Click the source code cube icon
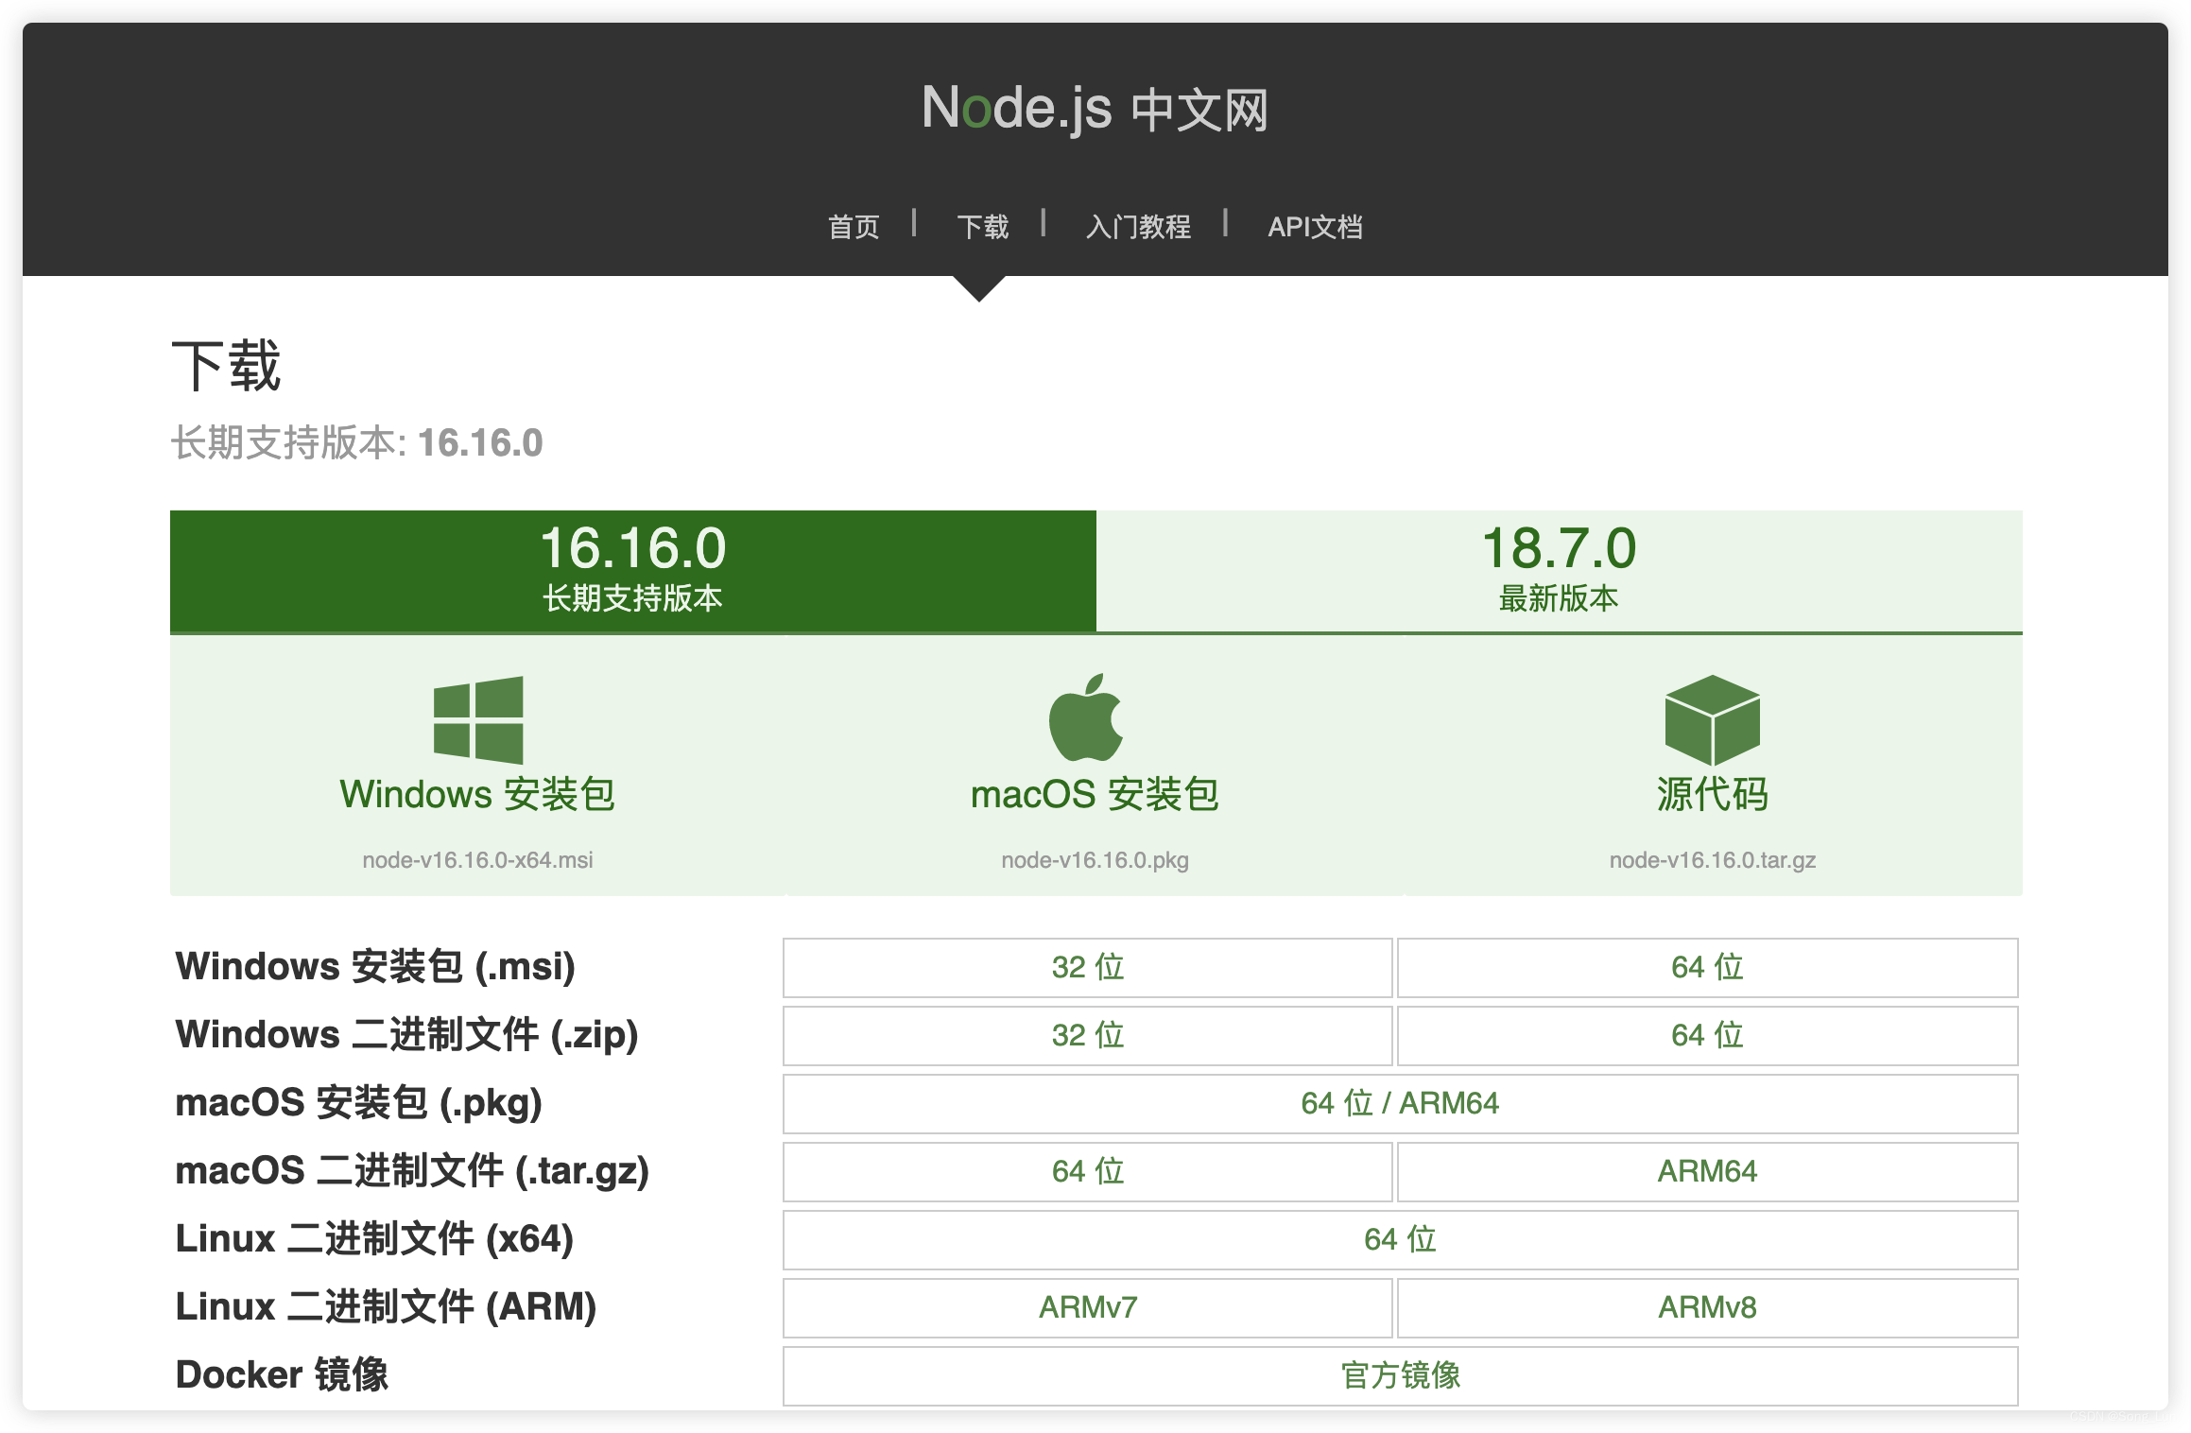The width and height of the screenshot is (2191, 1433). point(1712,719)
